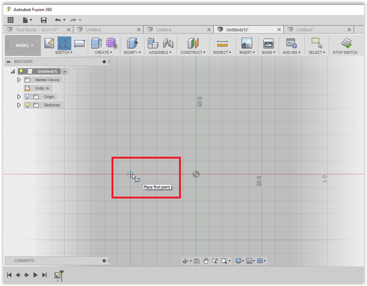
Task: Click the 3D Print icon above Make
Action: pos(268,43)
